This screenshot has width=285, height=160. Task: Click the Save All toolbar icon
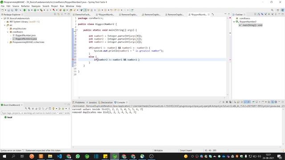12,10
